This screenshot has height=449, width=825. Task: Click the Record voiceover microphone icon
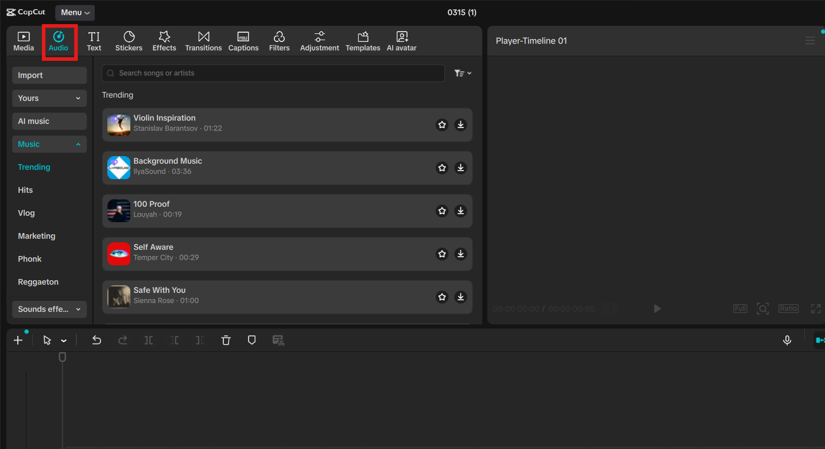coord(787,340)
